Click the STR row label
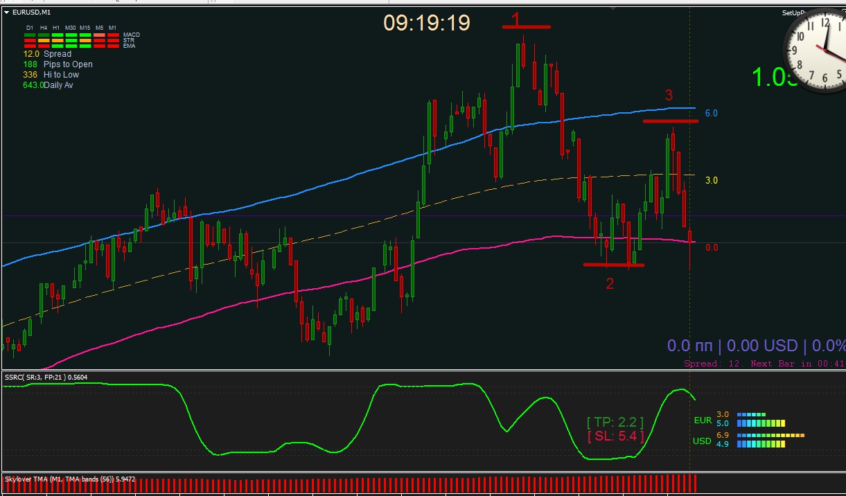Screen dimensions: 846x496 click(129, 40)
